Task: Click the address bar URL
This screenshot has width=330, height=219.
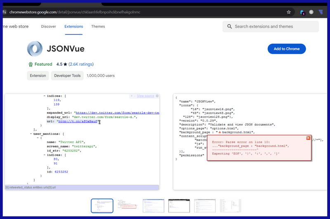Action: pyautogui.click(x=74, y=12)
